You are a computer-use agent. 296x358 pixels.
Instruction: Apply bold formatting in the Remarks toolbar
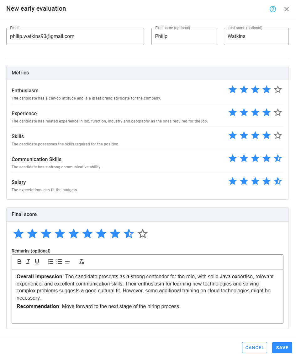click(19, 261)
